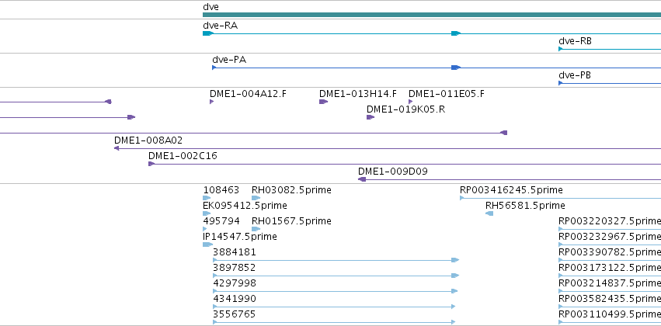Image resolution: width=661 pixels, height=326 pixels.
Task: Click the DME1-019K05.R label
Action: pos(405,109)
